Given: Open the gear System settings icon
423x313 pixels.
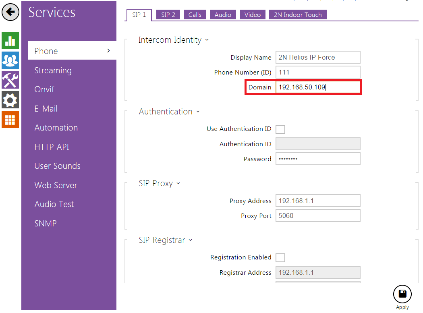Looking at the screenshot, I should 10,99.
